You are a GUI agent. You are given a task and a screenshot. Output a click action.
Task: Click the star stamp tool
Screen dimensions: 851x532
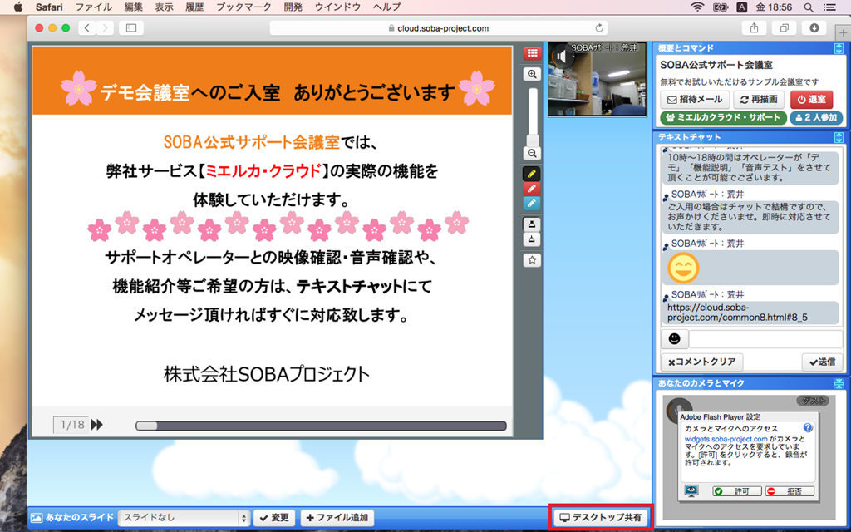(532, 260)
